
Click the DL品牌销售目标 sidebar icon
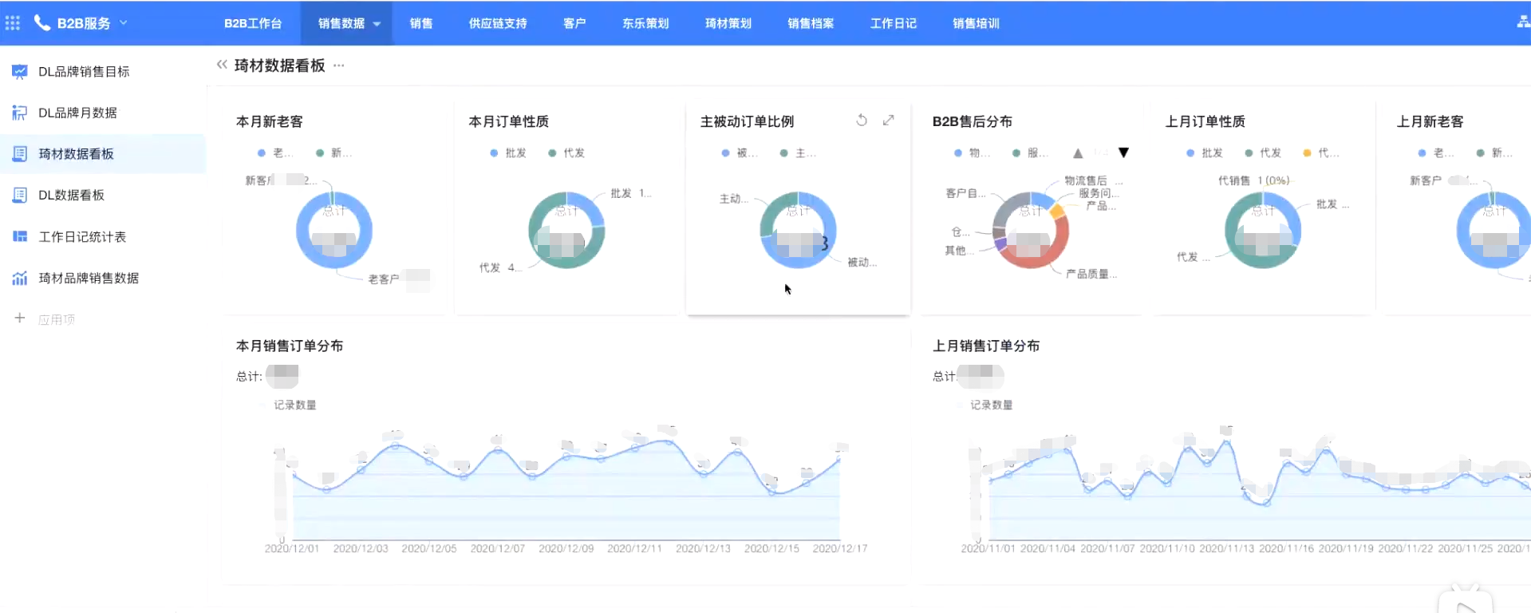(x=20, y=72)
